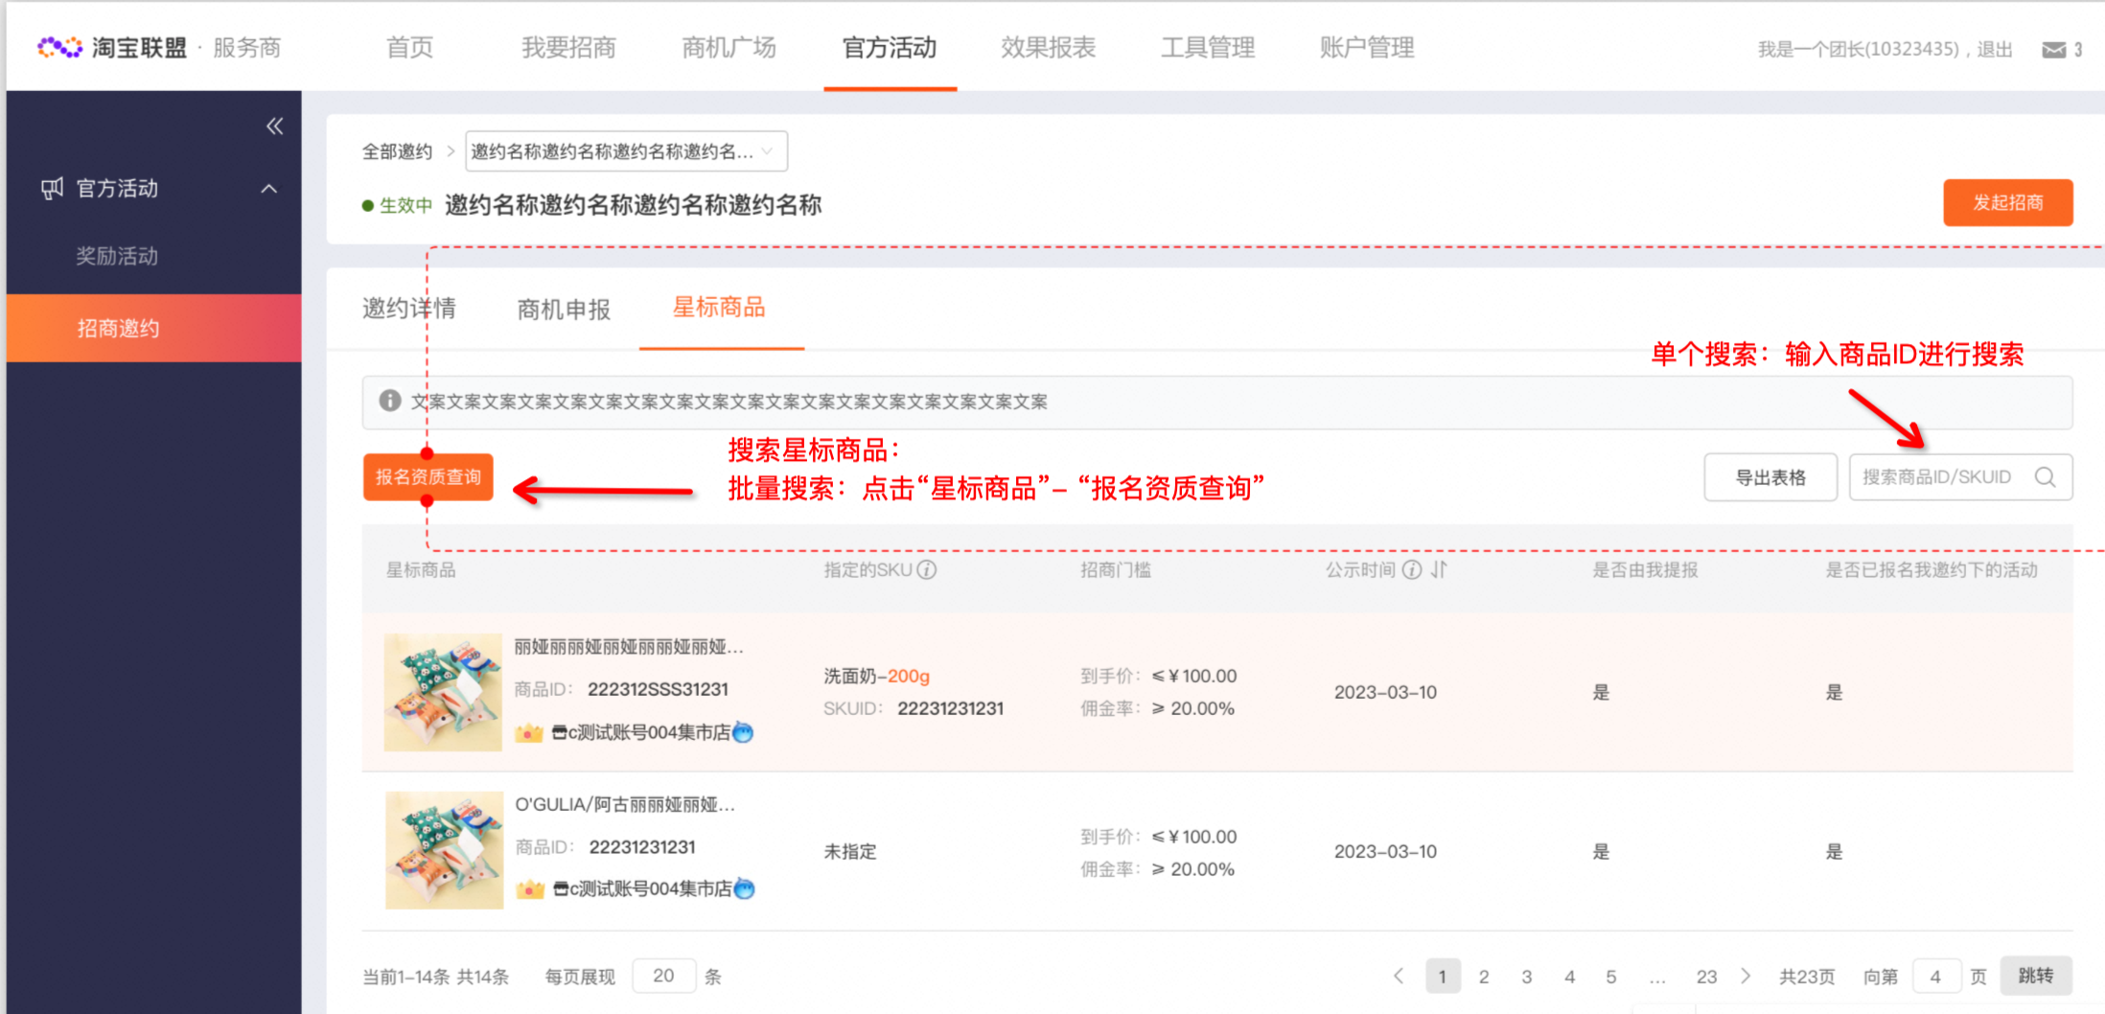The height and width of the screenshot is (1014, 2105).
Task: Click the 报名资质查询 button
Action: [428, 477]
